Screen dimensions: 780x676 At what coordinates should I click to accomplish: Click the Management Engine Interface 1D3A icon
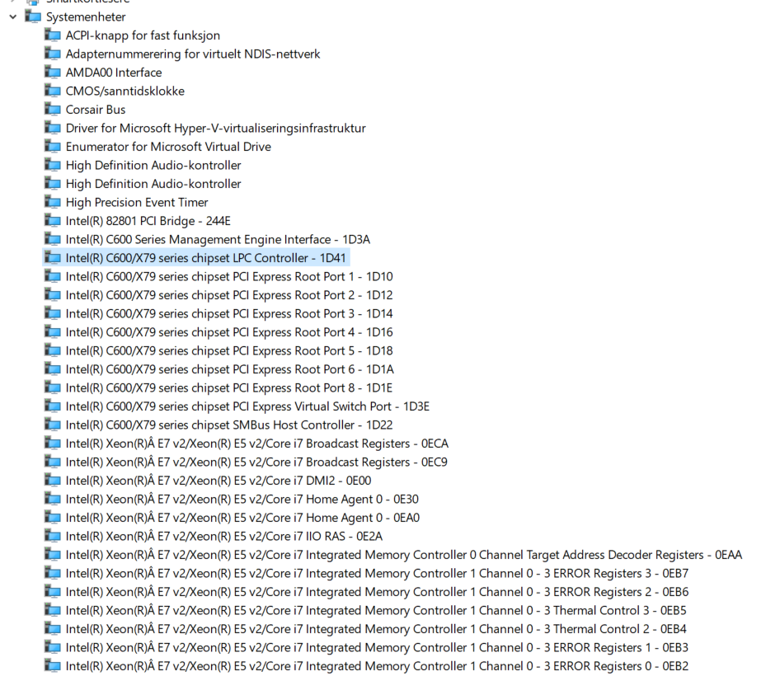53,239
